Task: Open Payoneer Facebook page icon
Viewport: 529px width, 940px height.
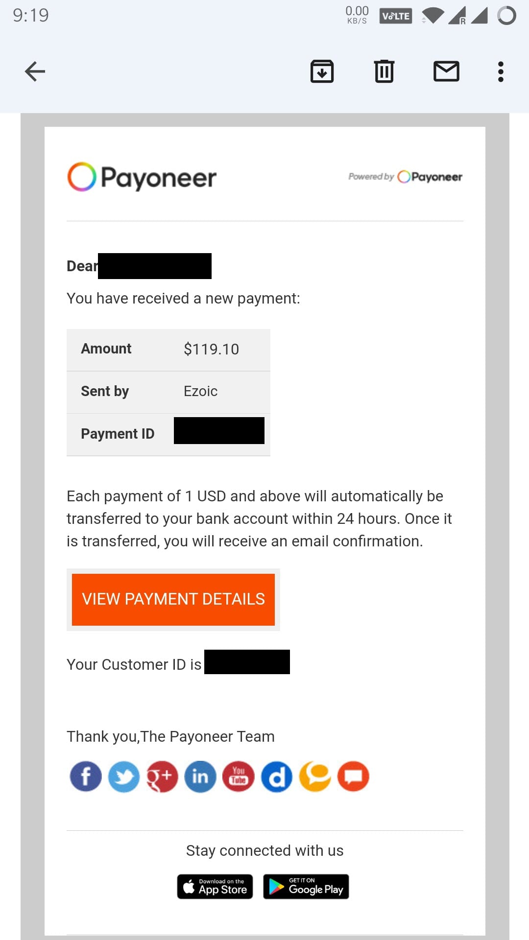Action: click(86, 776)
